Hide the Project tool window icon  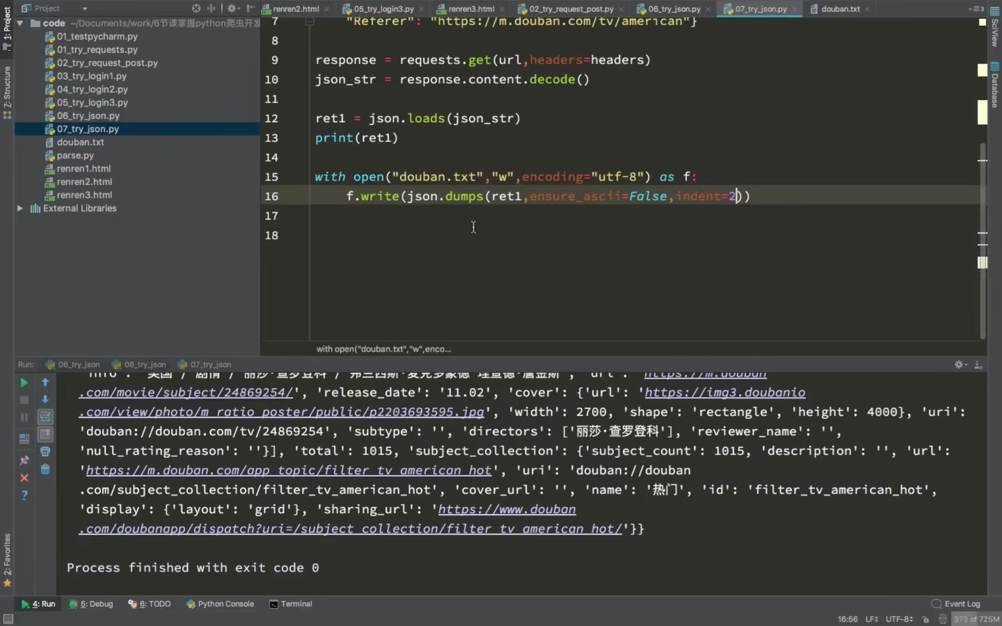coord(250,8)
